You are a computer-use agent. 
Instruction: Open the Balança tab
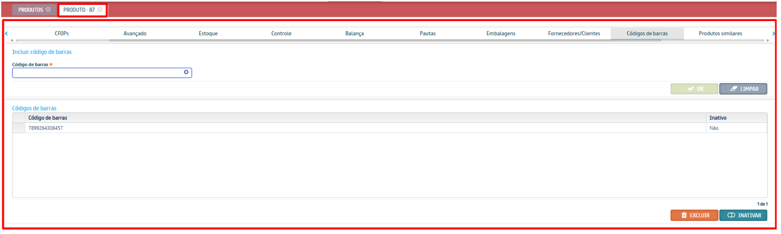(355, 34)
